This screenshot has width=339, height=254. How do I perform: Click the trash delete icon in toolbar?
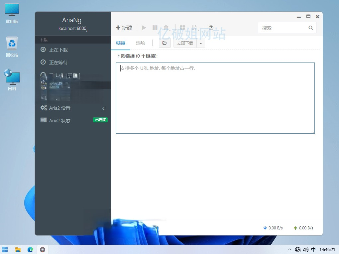[166, 28]
